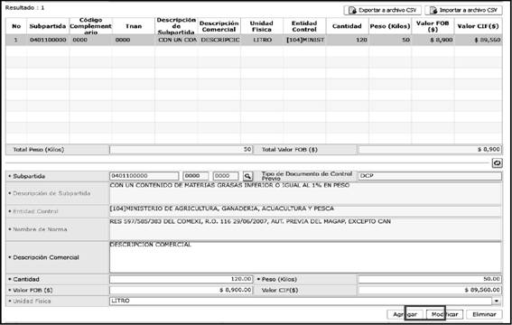This screenshot has width=512, height=325.
Task: Click the Entidad Control column header
Action: 304,26
